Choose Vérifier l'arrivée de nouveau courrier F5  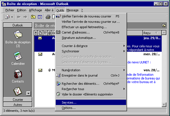(91, 16)
